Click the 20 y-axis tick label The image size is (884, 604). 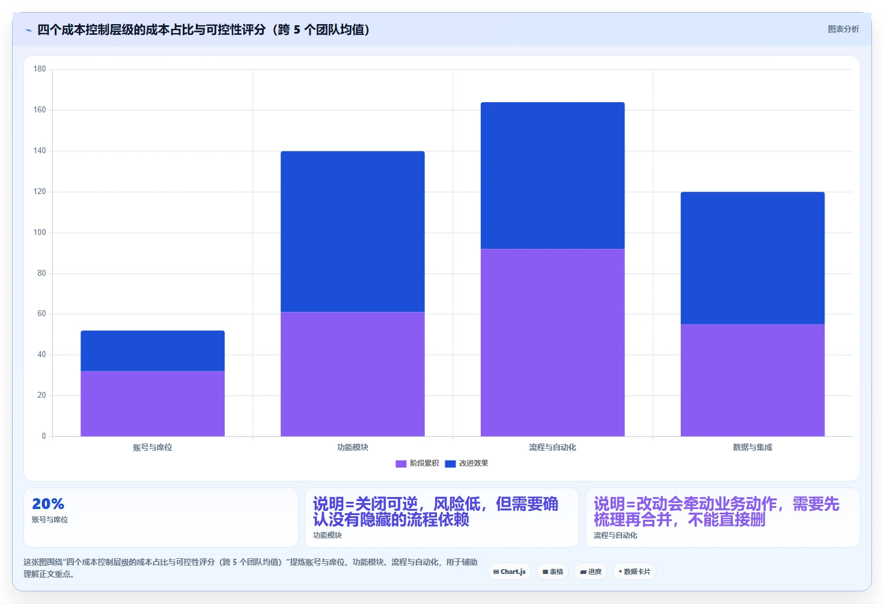41,395
